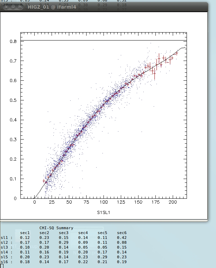Click the rightmost red cross data marker

click(x=177, y=53)
